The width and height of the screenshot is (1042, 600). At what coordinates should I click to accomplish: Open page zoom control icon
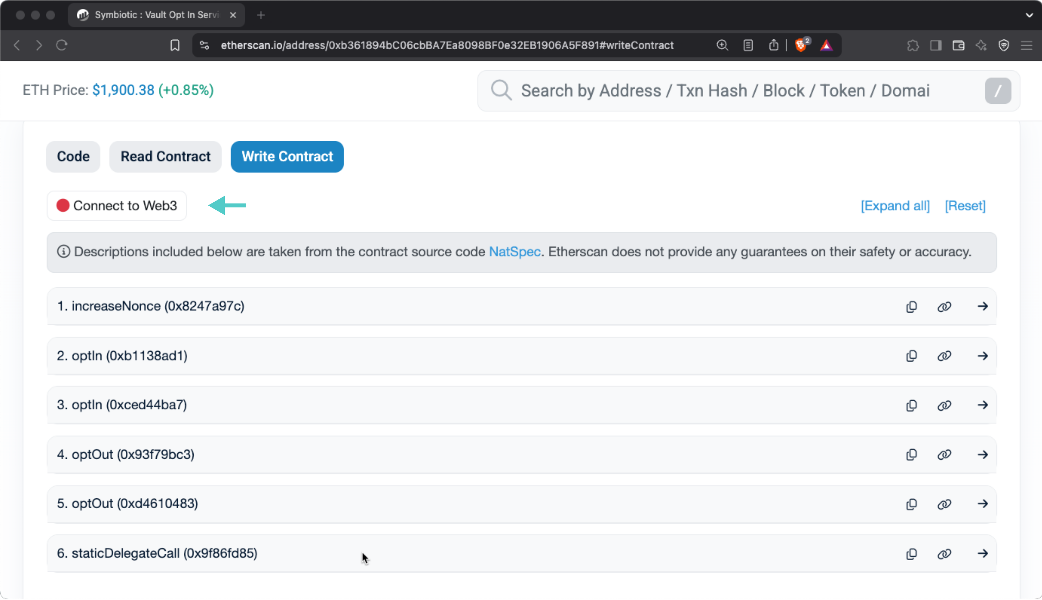tap(722, 45)
